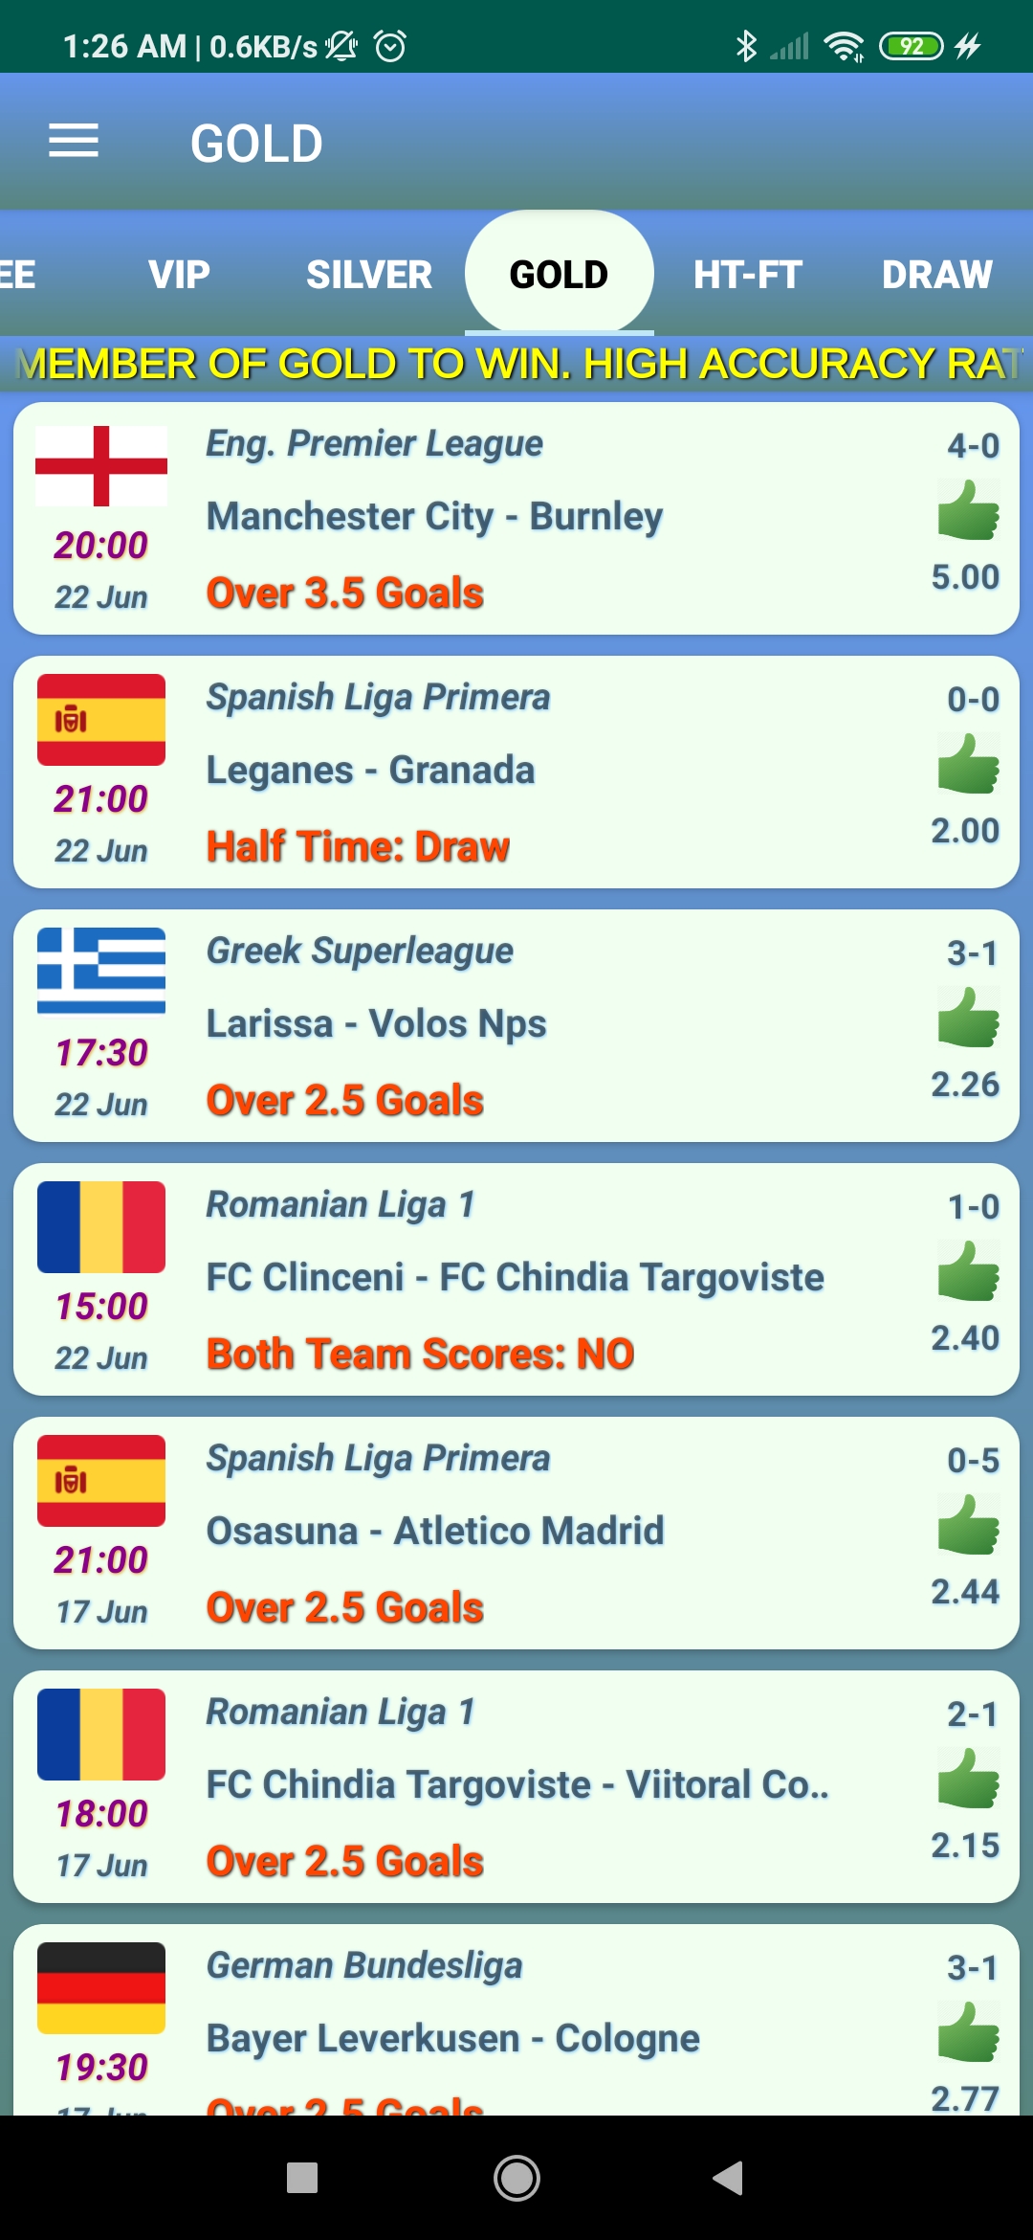
Task: Switch to the SILVER tab
Action: [369, 275]
